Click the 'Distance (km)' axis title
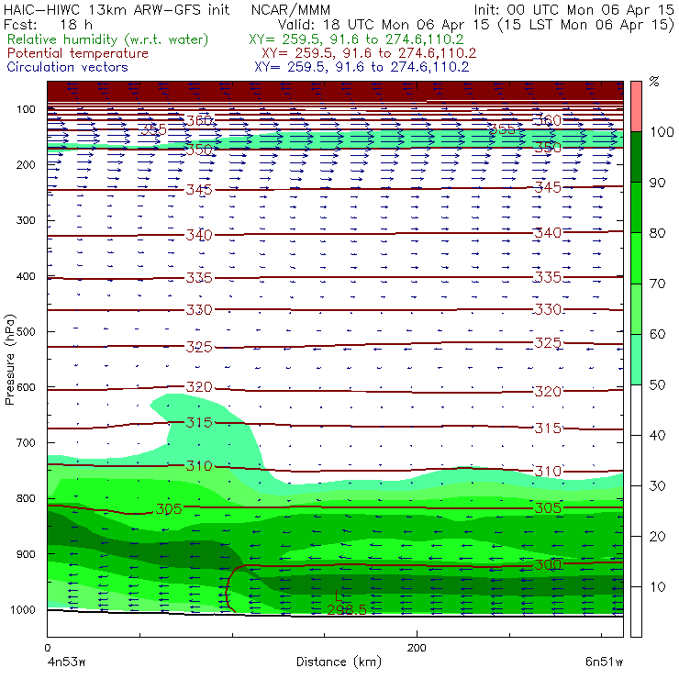 pos(339,662)
